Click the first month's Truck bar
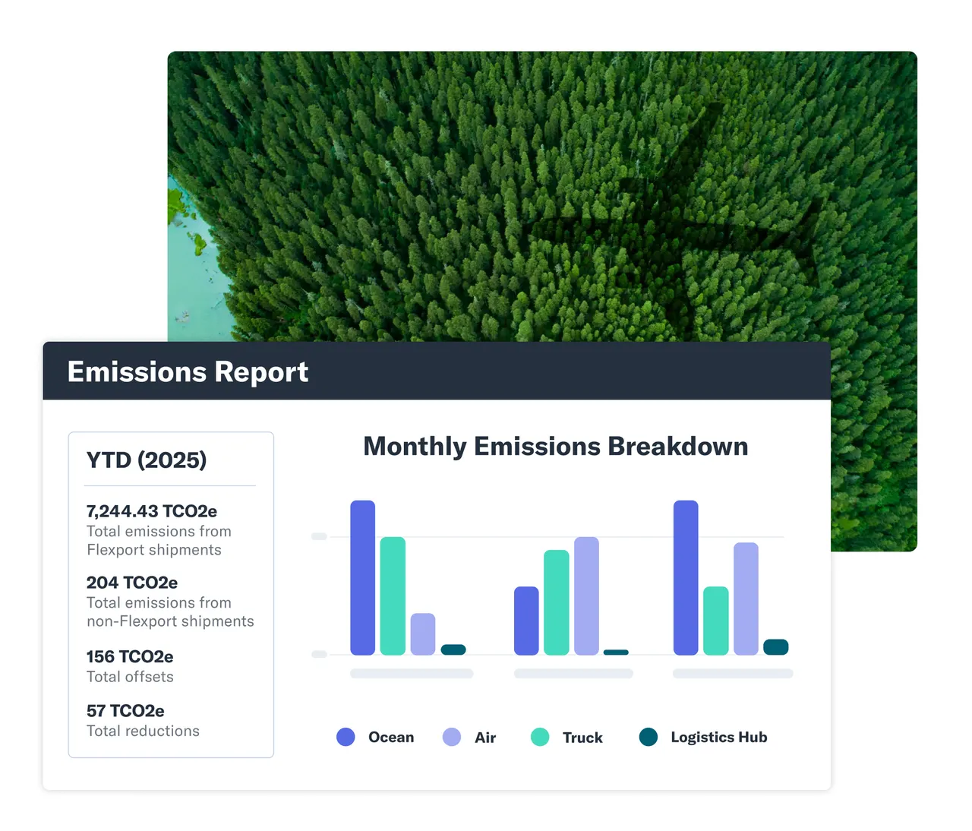 tap(393, 596)
